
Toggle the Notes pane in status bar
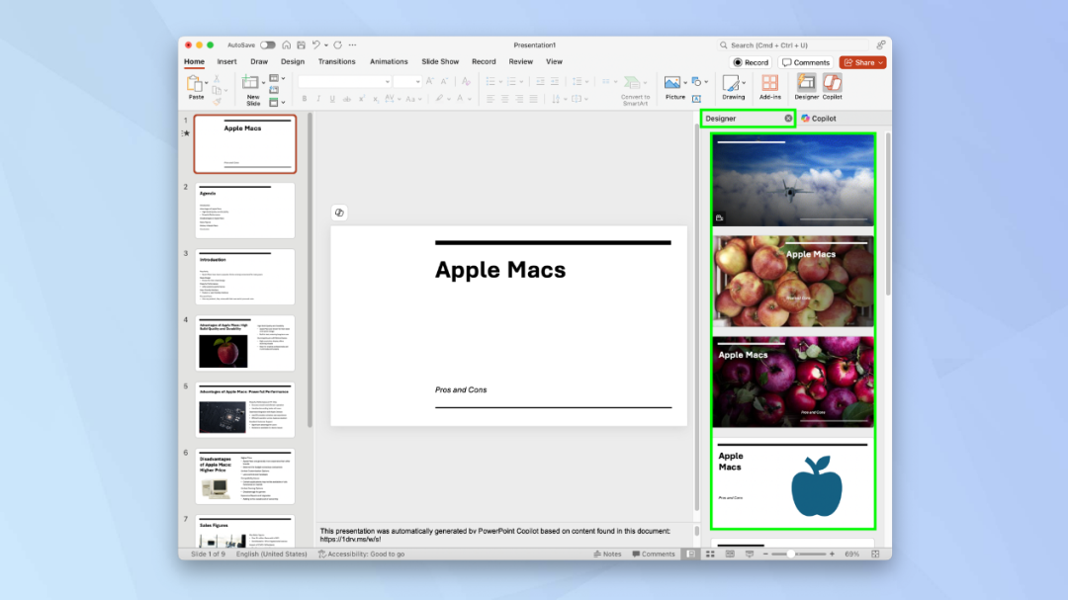607,554
